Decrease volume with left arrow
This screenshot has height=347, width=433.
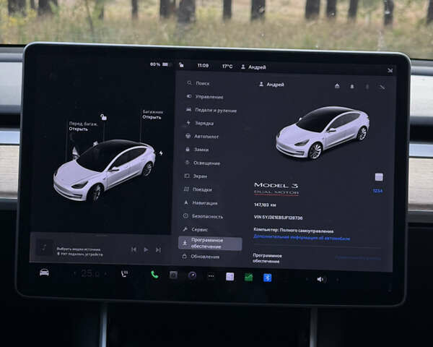[307, 279]
